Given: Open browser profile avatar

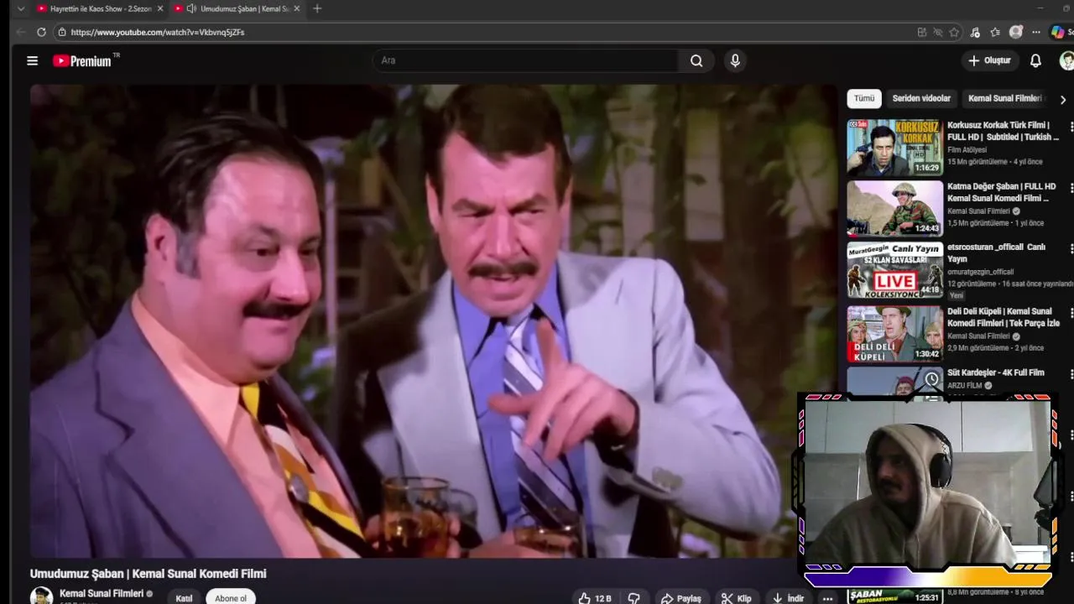Looking at the screenshot, I should click(x=1016, y=32).
